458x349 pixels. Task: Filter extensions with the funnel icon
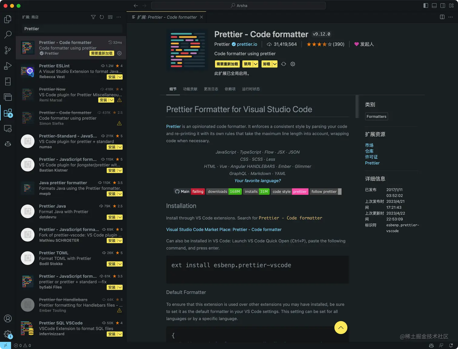[93, 17]
